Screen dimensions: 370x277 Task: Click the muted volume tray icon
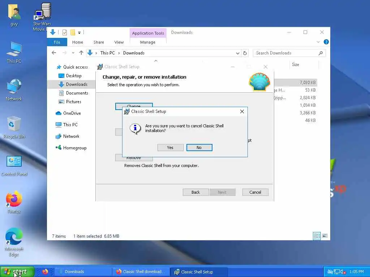343,272
